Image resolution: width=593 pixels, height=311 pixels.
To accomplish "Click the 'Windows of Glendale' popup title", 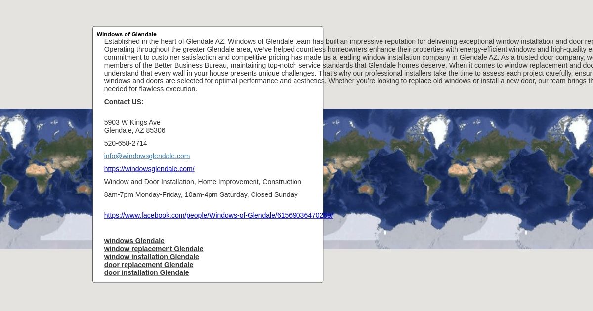I will pyautogui.click(x=127, y=34).
